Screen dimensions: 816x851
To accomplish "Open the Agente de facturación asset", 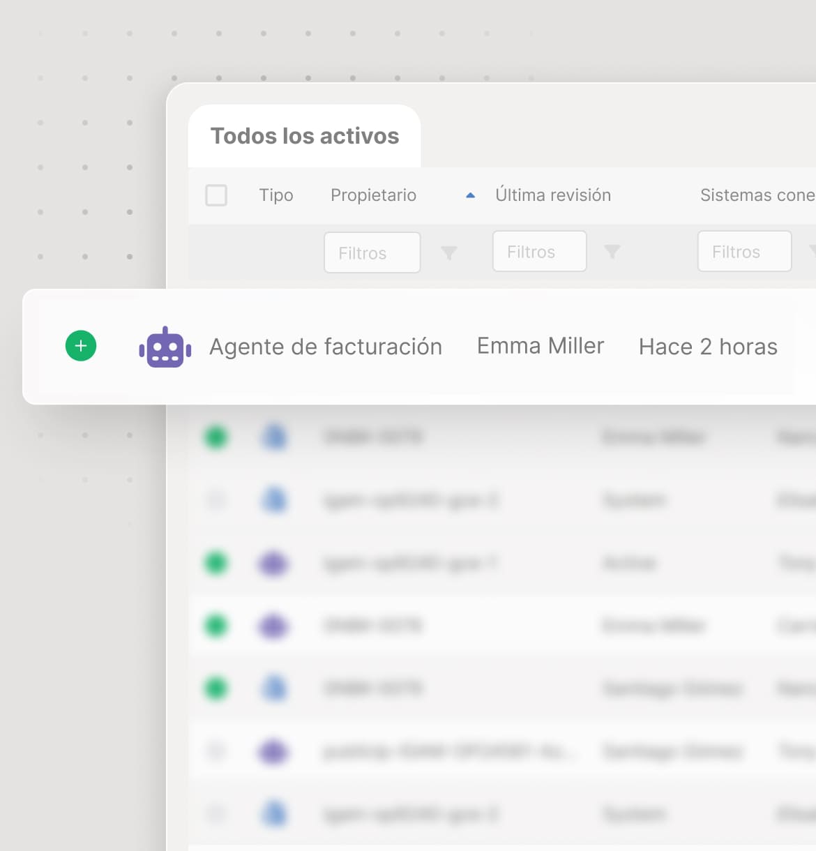I will (326, 347).
